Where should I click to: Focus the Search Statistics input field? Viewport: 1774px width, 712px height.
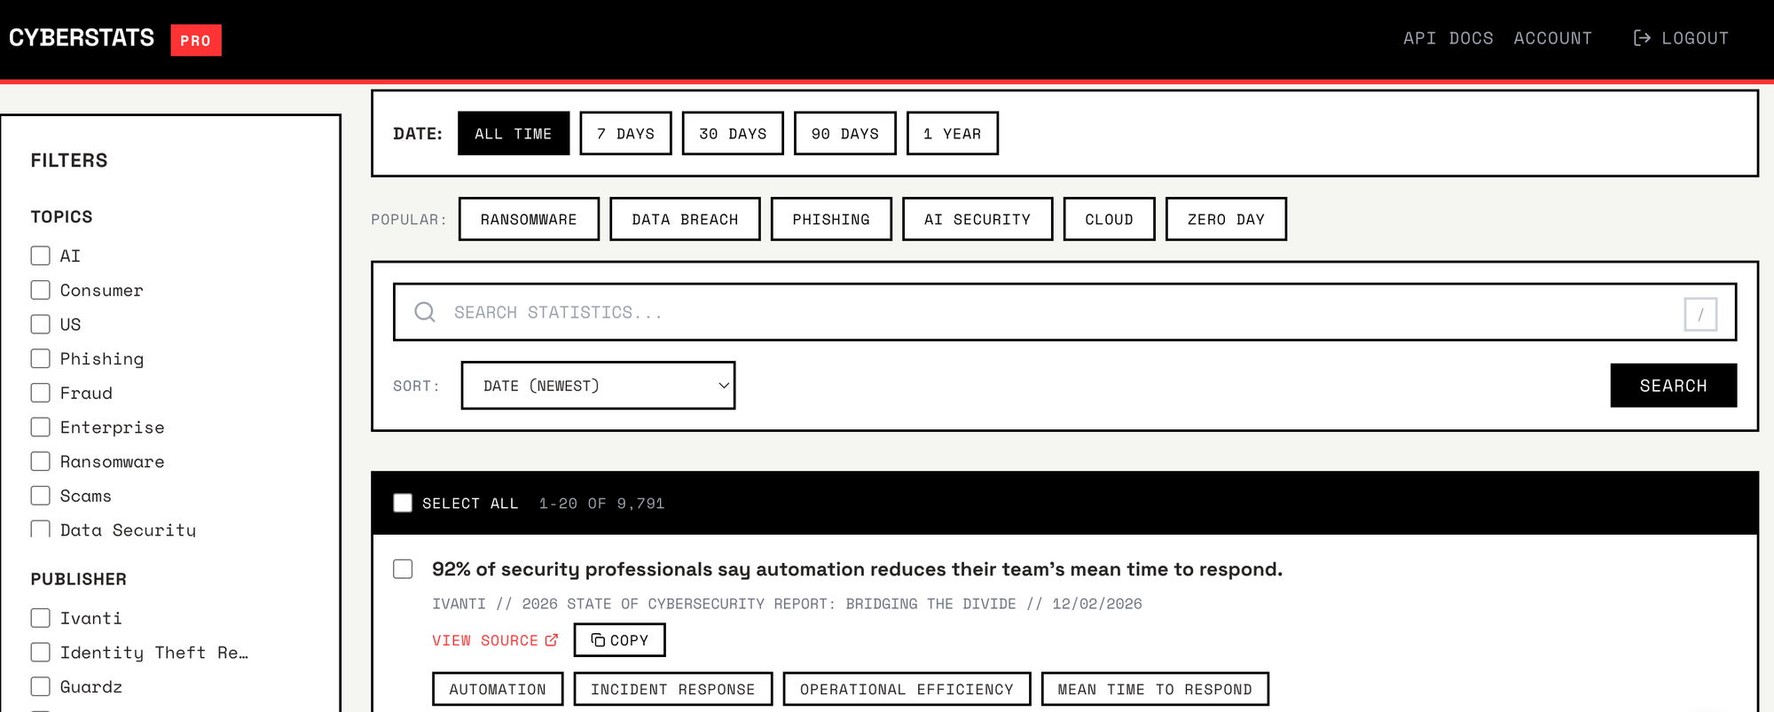pyautogui.click(x=1064, y=312)
